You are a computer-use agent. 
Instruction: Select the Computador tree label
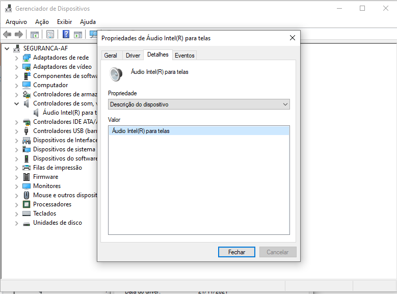click(50, 85)
